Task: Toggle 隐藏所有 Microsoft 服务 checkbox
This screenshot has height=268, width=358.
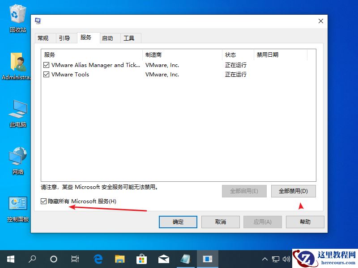Action: tap(43, 201)
